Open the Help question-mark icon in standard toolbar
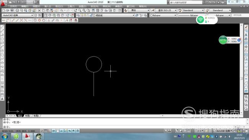 click(120, 10)
